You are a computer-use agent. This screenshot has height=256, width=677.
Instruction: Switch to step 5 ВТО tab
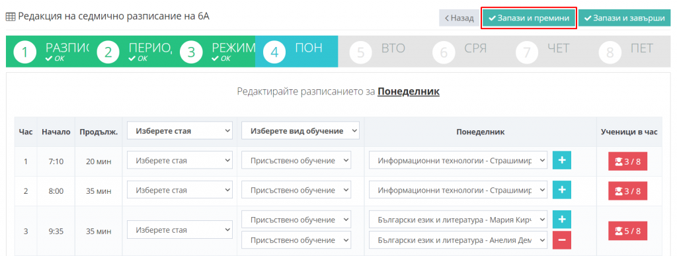(379, 52)
